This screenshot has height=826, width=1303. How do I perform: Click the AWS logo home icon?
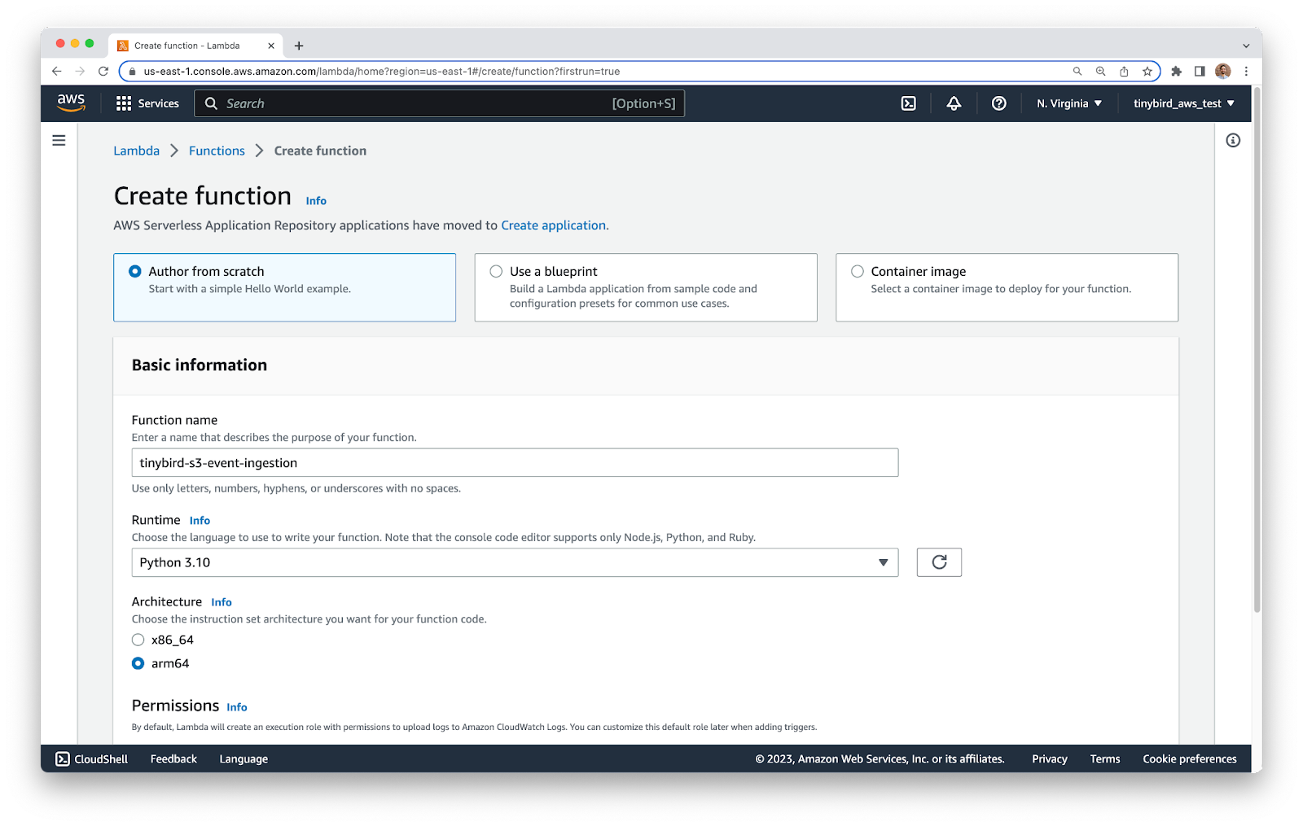(x=71, y=103)
